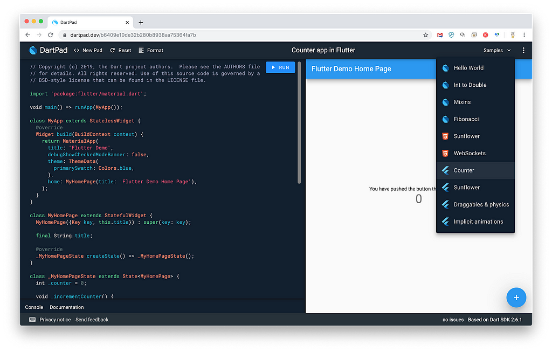
Task: Click 'Based on Dart SDK 2.6.1' text
Action: pos(495,320)
